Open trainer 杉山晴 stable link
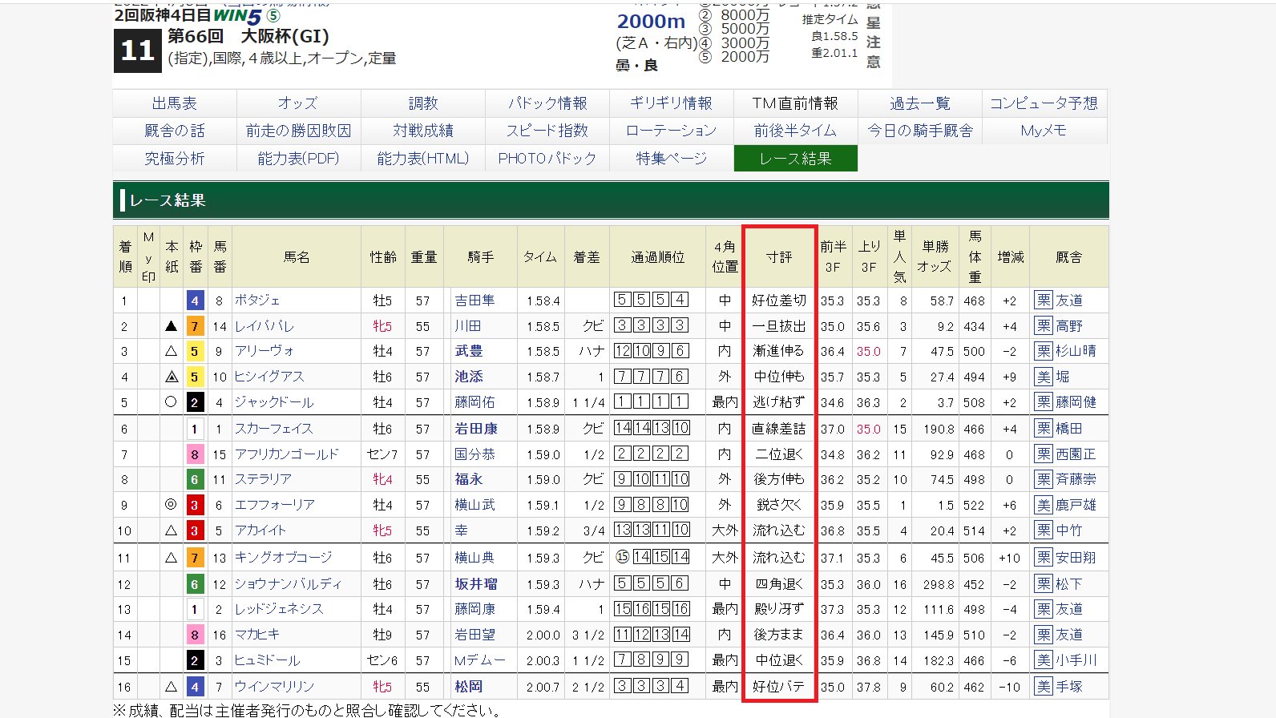The height and width of the screenshot is (718, 1276). (x=1076, y=351)
